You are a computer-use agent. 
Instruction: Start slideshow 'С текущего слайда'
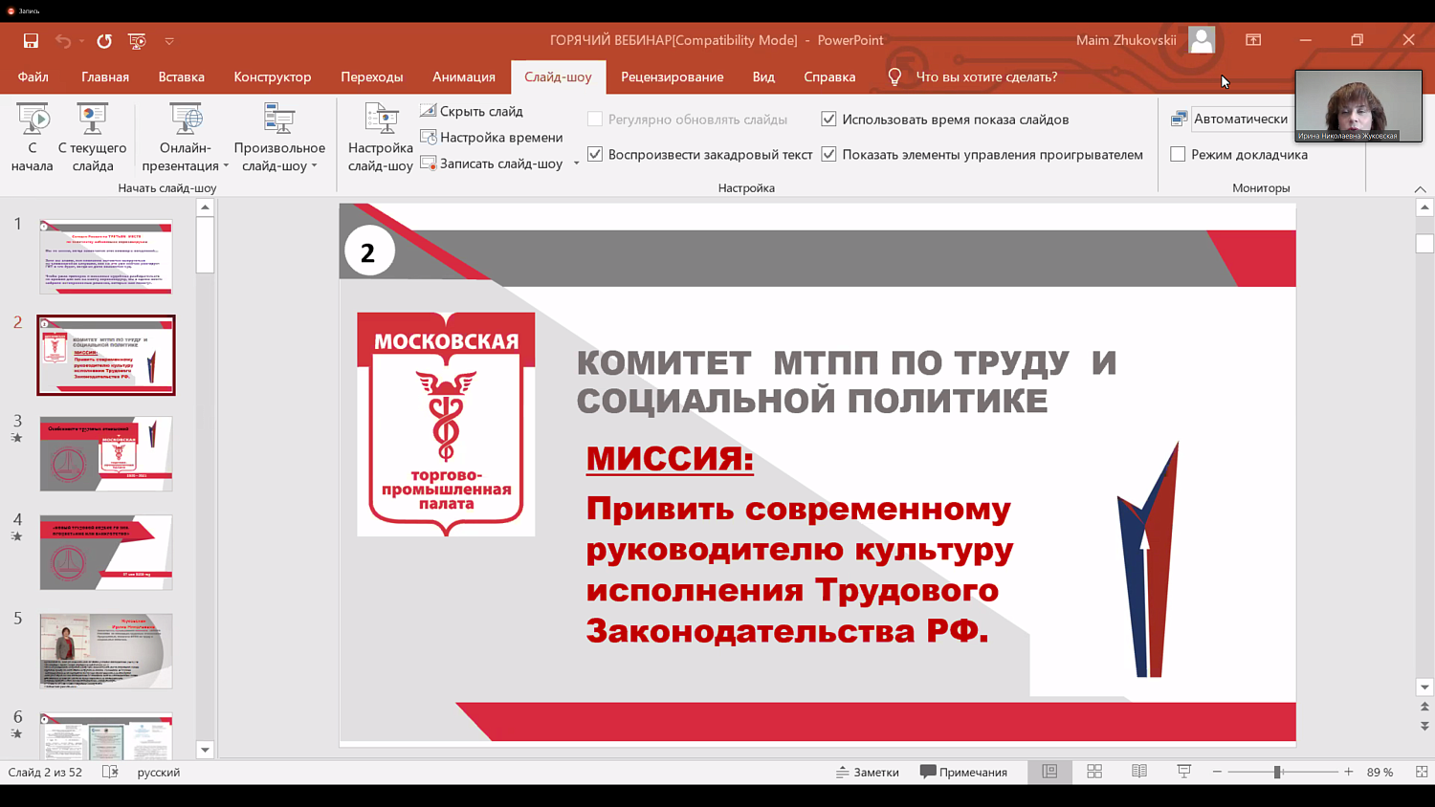pos(92,139)
